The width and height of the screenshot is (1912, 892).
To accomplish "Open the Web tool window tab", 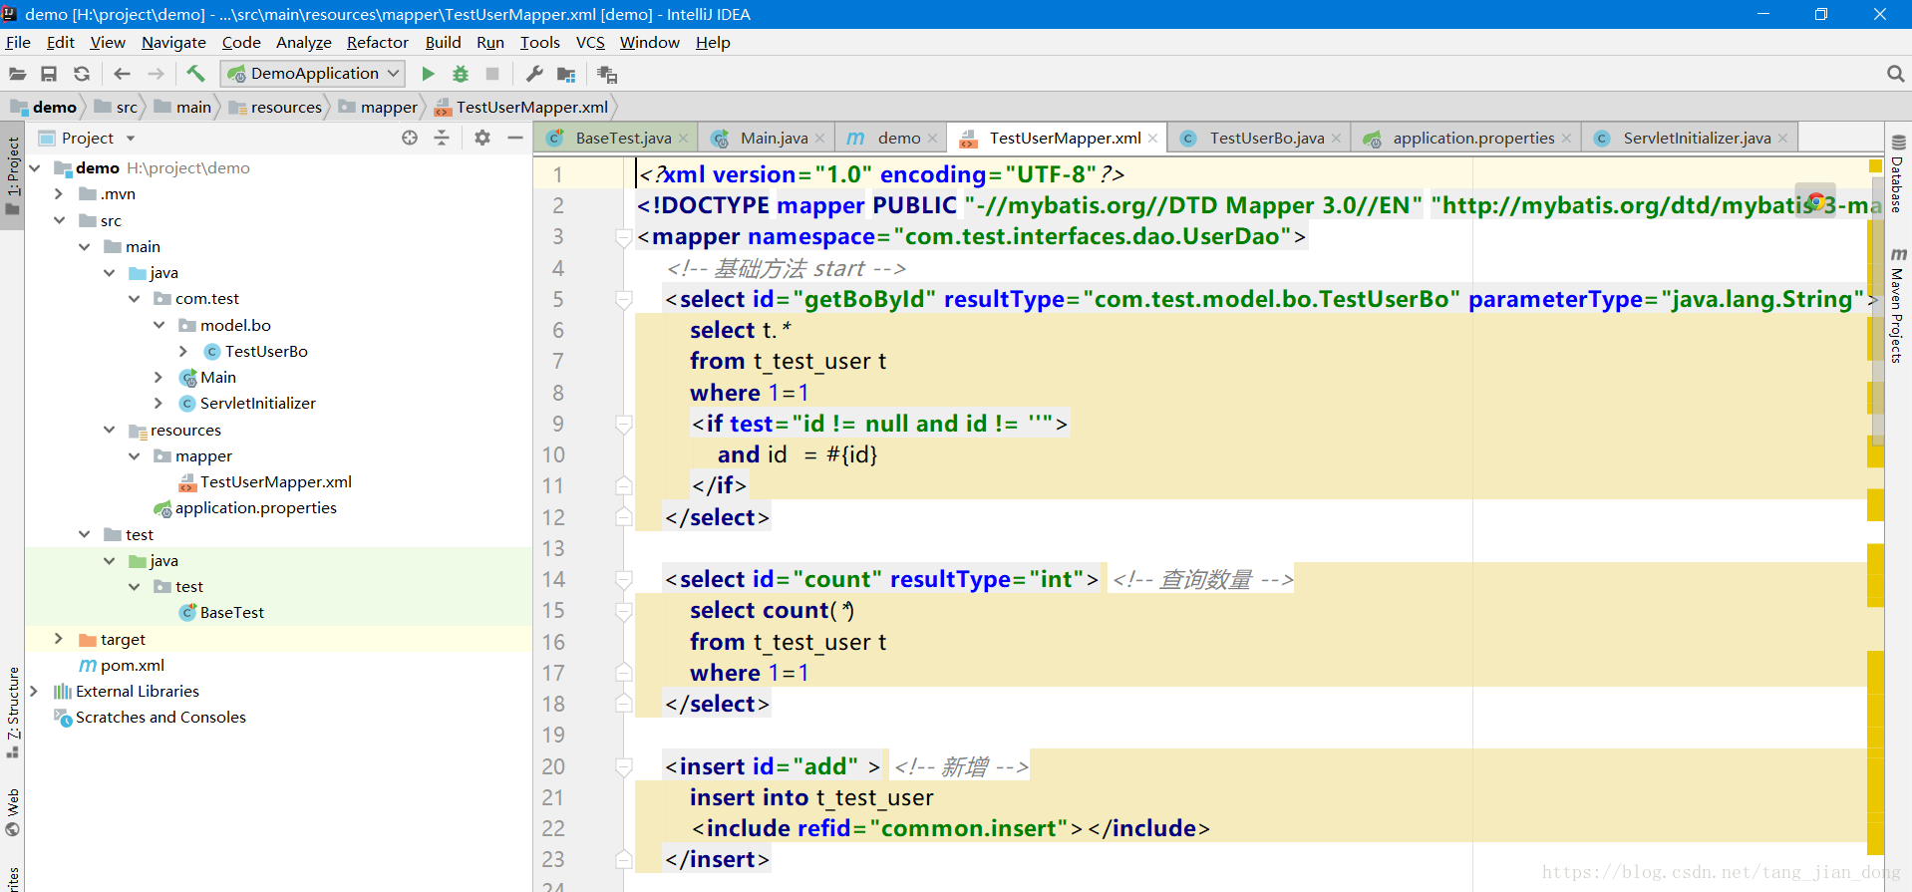I will (x=13, y=812).
